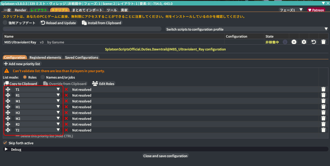
Task: Click the move handle of the R1 row
Action: tap(8, 95)
